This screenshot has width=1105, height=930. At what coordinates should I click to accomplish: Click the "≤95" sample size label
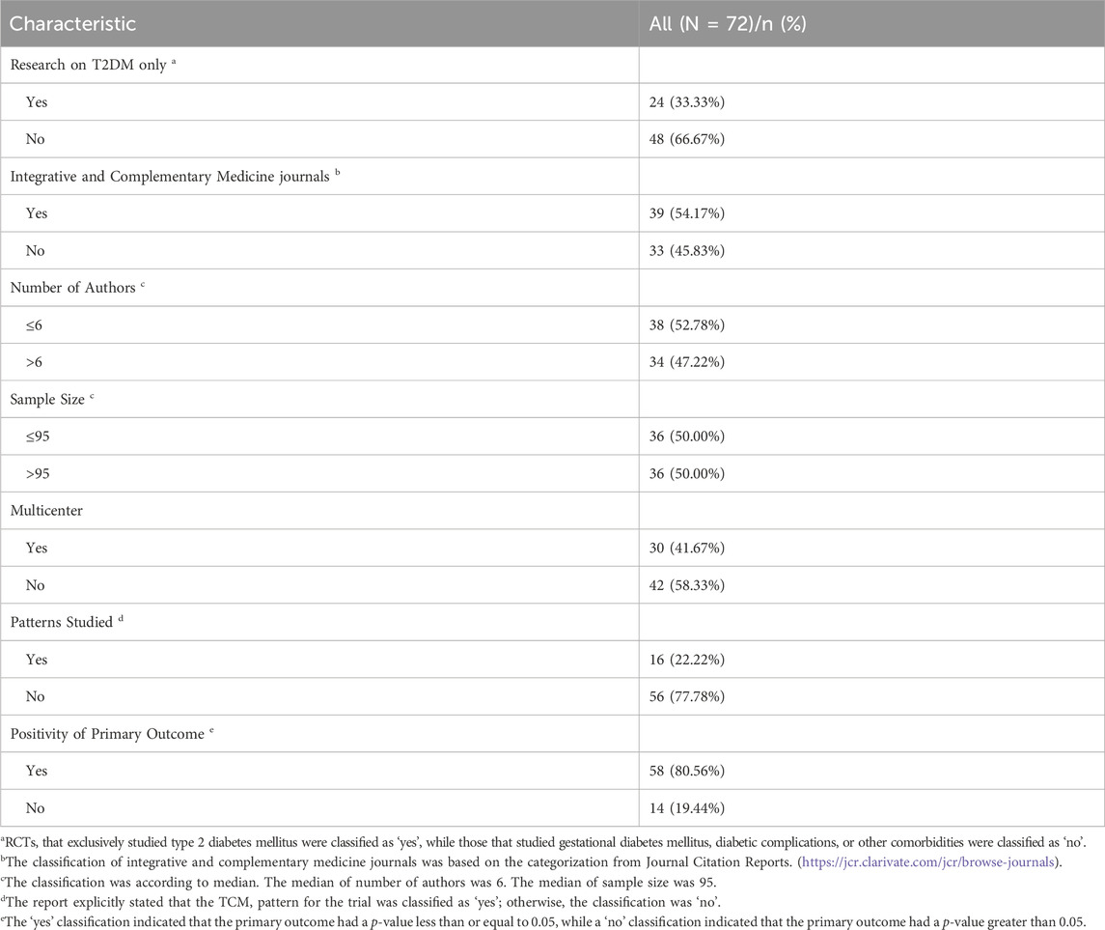coord(38,437)
